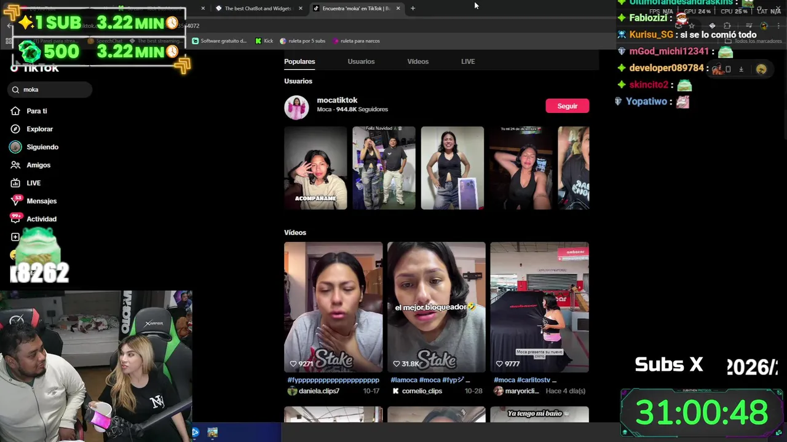Click second icon in Windows taskbar
This screenshot has height=442, width=787.
212,433
